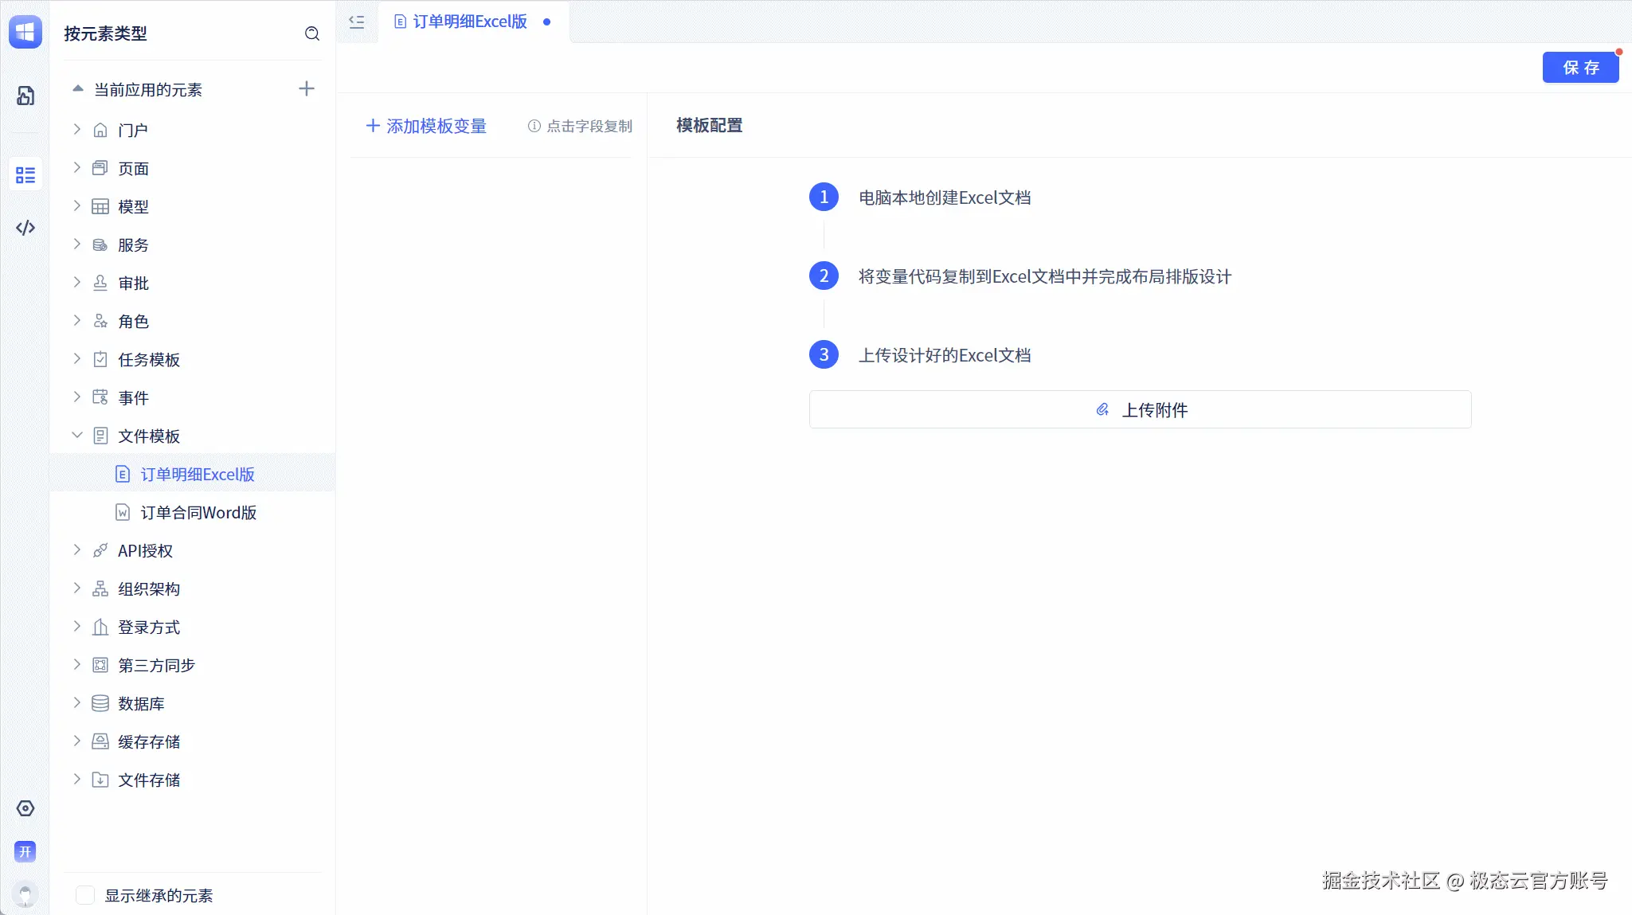Click the 开 developer badge icon

coord(25,851)
